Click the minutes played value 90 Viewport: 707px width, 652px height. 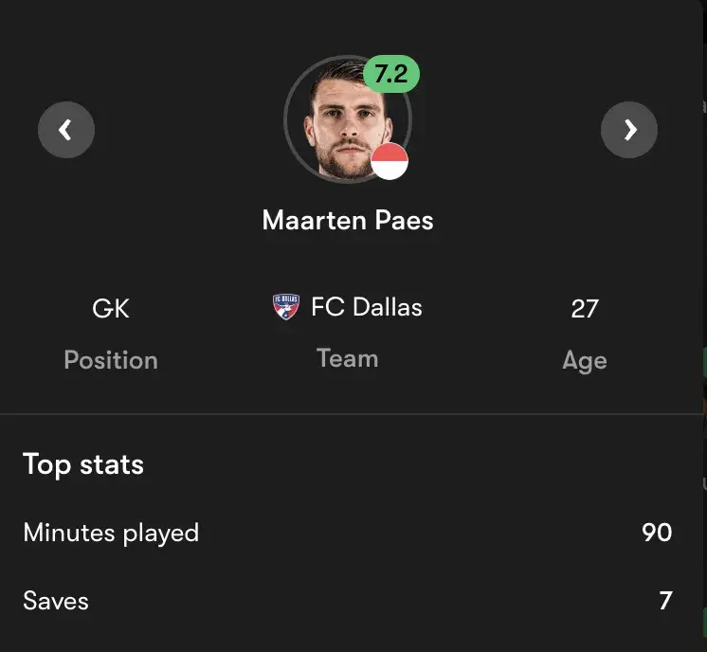(657, 533)
